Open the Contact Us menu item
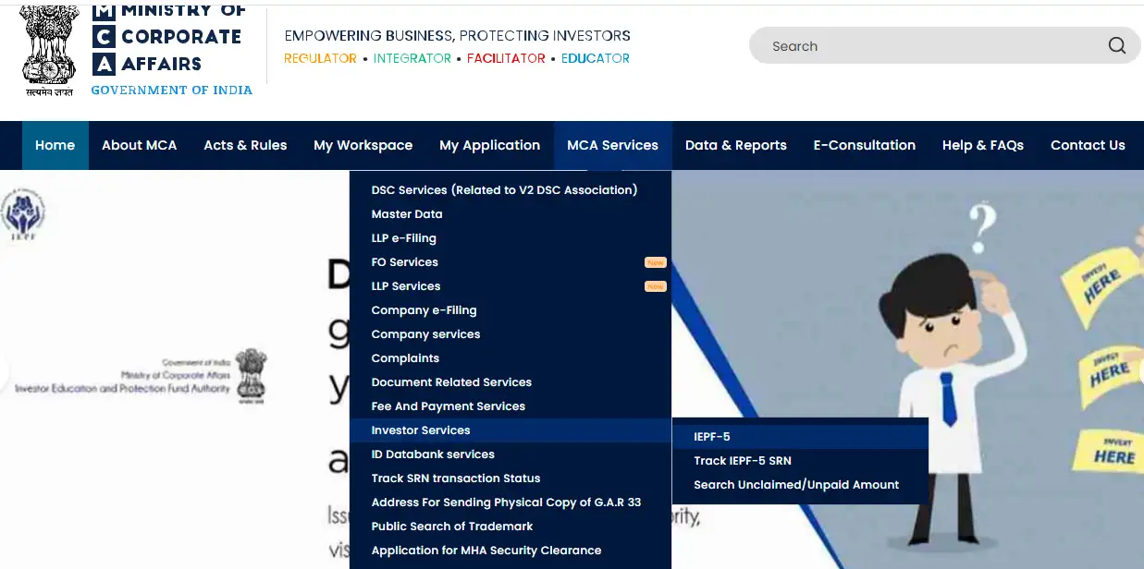The width and height of the screenshot is (1144, 569). click(x=1088, y=145)
